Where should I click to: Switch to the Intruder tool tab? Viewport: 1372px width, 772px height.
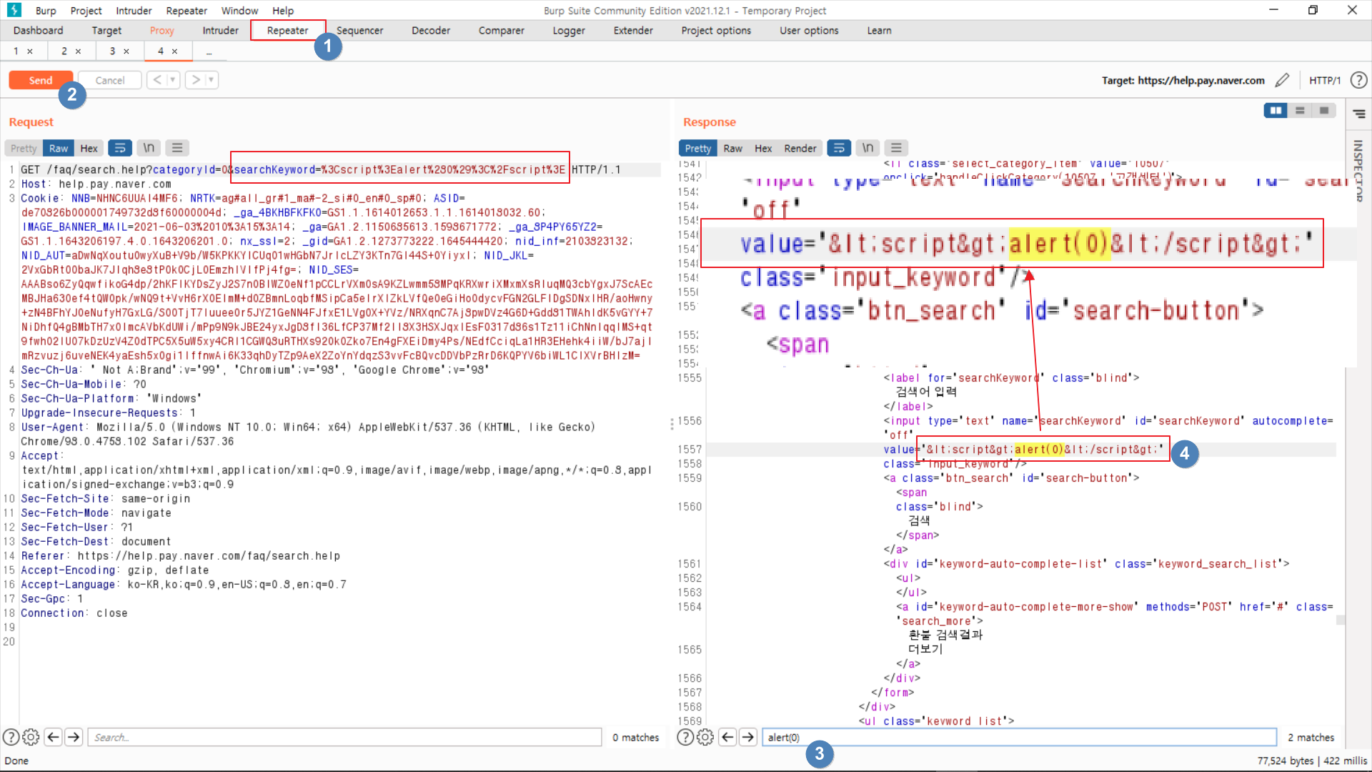220,30
